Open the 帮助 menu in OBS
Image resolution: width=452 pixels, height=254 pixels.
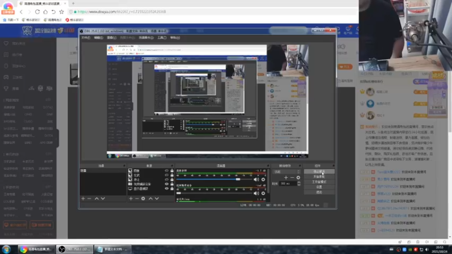tap(175, 38)
